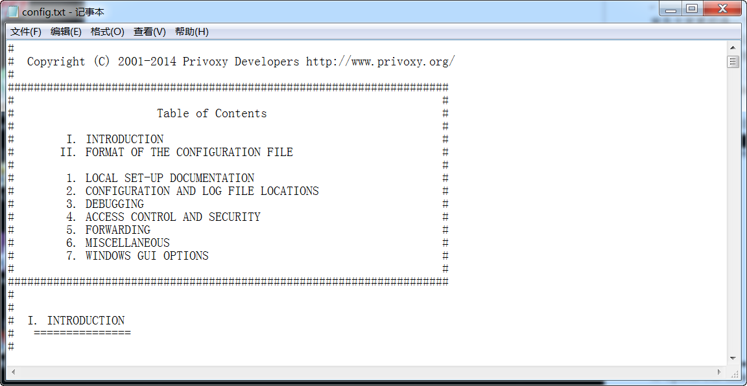Screen dimensions: 747x386
Task: Minimize the Notepad window
Action: [x=671, y=9]
